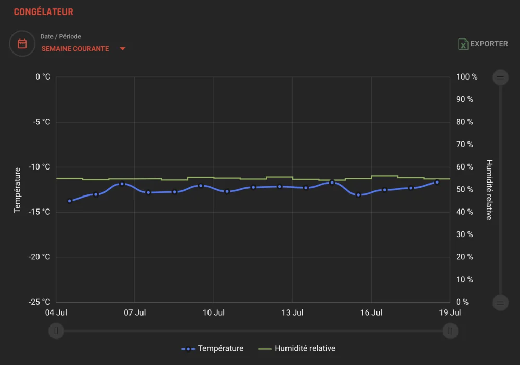
Task: Click the 50 % humidity axis label
Action: 464,189
